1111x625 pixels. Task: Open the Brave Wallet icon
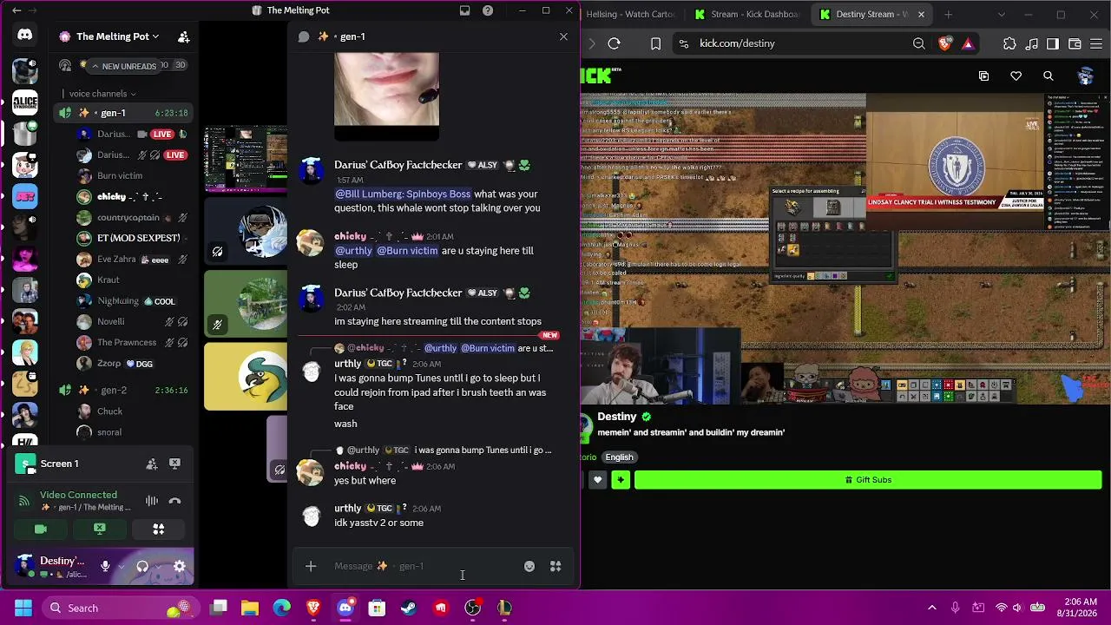[x=1075, y=43]
